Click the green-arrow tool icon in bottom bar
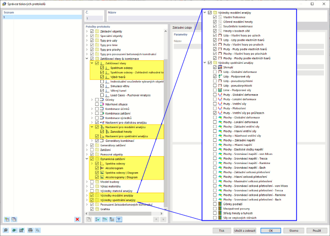 tap(14, 230)
